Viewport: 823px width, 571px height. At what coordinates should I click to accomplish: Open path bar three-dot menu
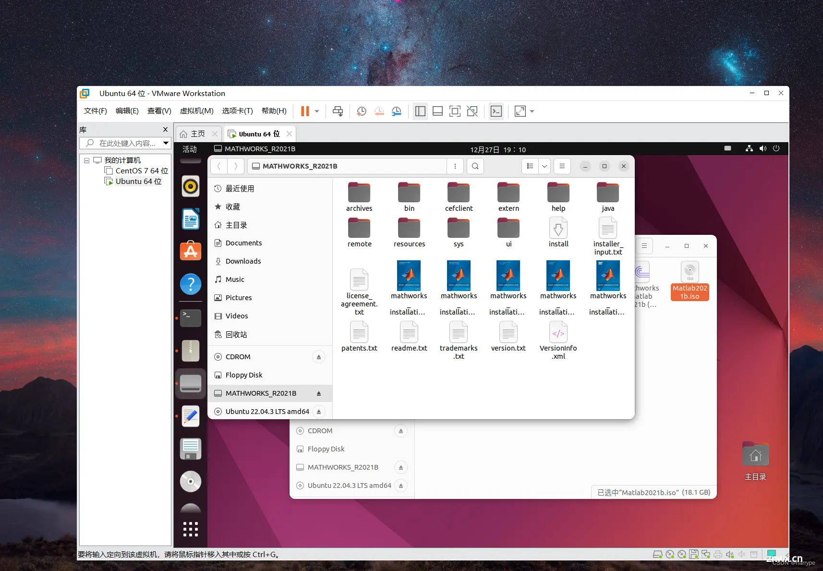pyautogui.click(x=455, y=166)
